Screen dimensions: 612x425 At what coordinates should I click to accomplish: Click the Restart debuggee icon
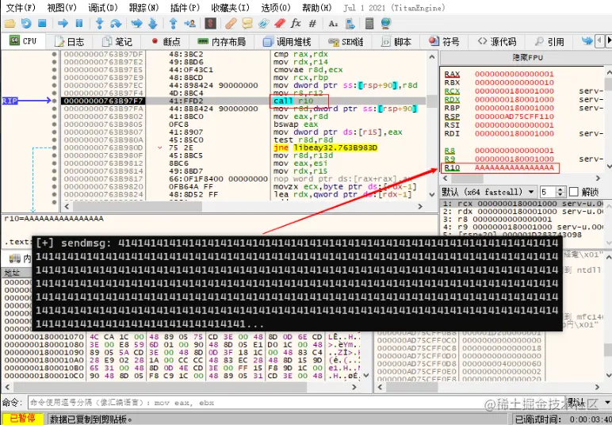pos(26,24)
